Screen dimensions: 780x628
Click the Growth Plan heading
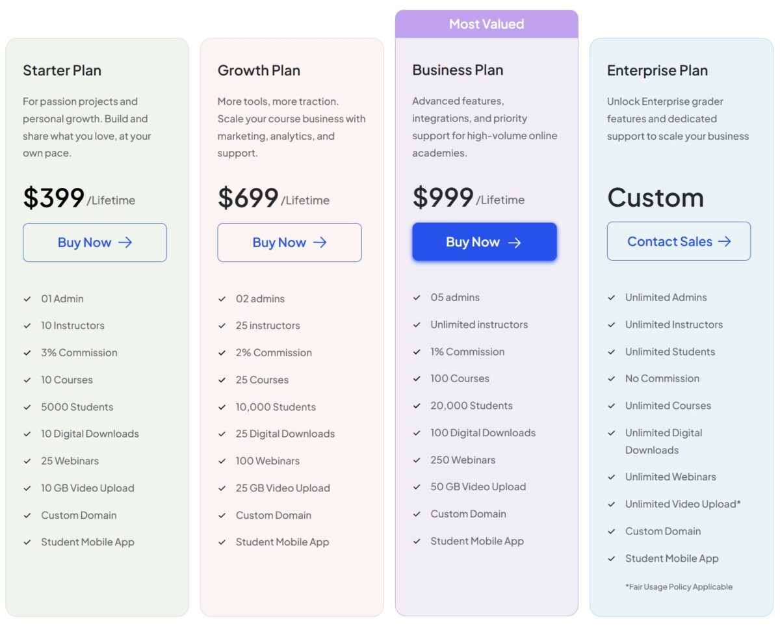pos(259,70)
